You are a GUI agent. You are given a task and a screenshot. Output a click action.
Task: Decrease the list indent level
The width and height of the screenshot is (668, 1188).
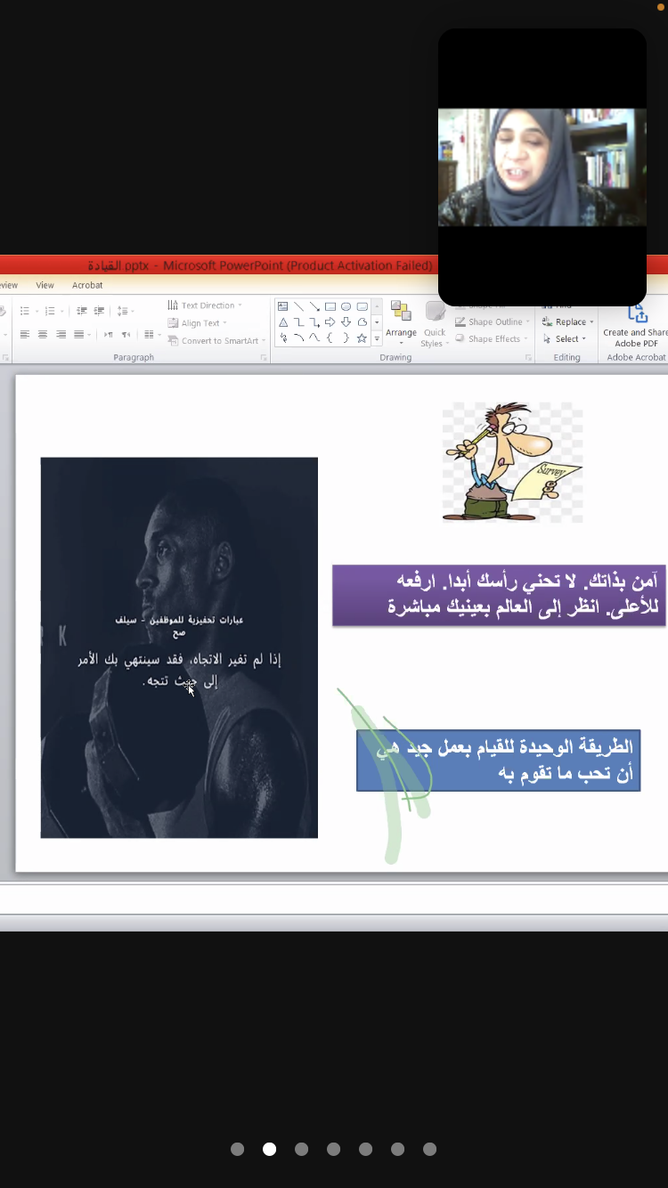[x=82, y=311]
